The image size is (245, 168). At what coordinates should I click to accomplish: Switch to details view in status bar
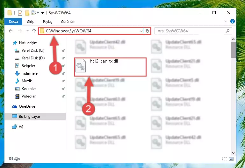[x=224, y=159]
